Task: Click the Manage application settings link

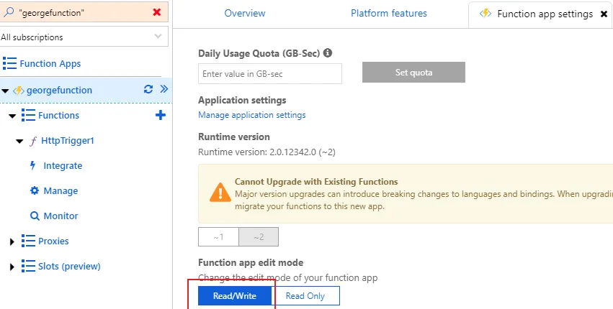Action: click(x=251, y=115)
